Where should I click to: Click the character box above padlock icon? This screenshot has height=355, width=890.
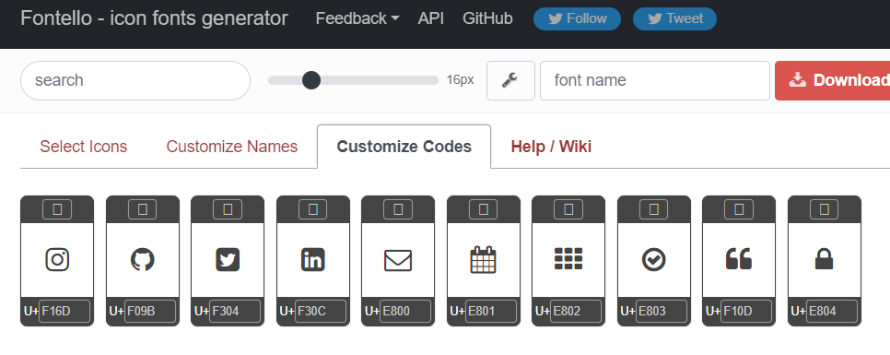tap(825, 209)
